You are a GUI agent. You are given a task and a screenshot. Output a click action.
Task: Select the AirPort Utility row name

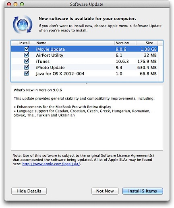pyautogui.click(x=50, y=55)
